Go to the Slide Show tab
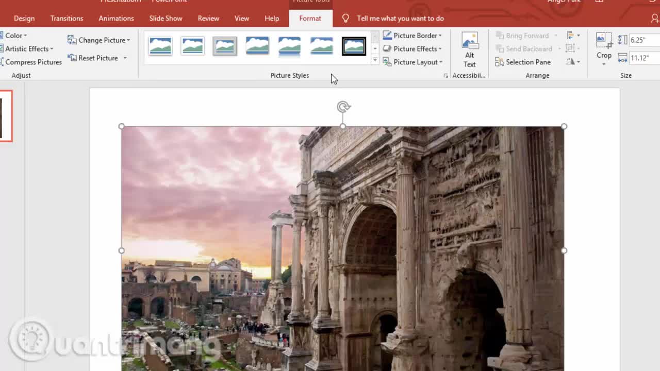Viewport: 660px width, 371px height. (166, 19)
